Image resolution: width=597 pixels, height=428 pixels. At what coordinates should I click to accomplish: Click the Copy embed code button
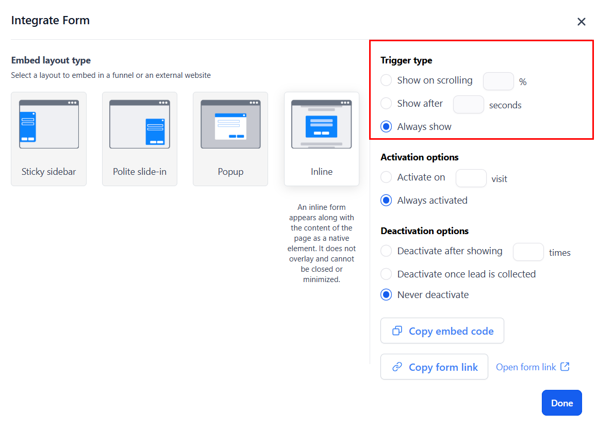[442, 331]
